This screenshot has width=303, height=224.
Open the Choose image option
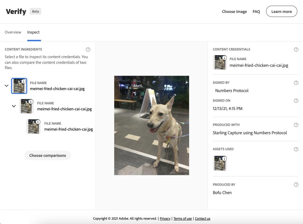point(234,11)
